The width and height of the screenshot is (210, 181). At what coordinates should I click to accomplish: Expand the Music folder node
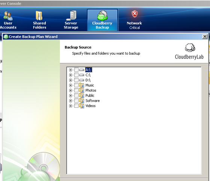71,85
